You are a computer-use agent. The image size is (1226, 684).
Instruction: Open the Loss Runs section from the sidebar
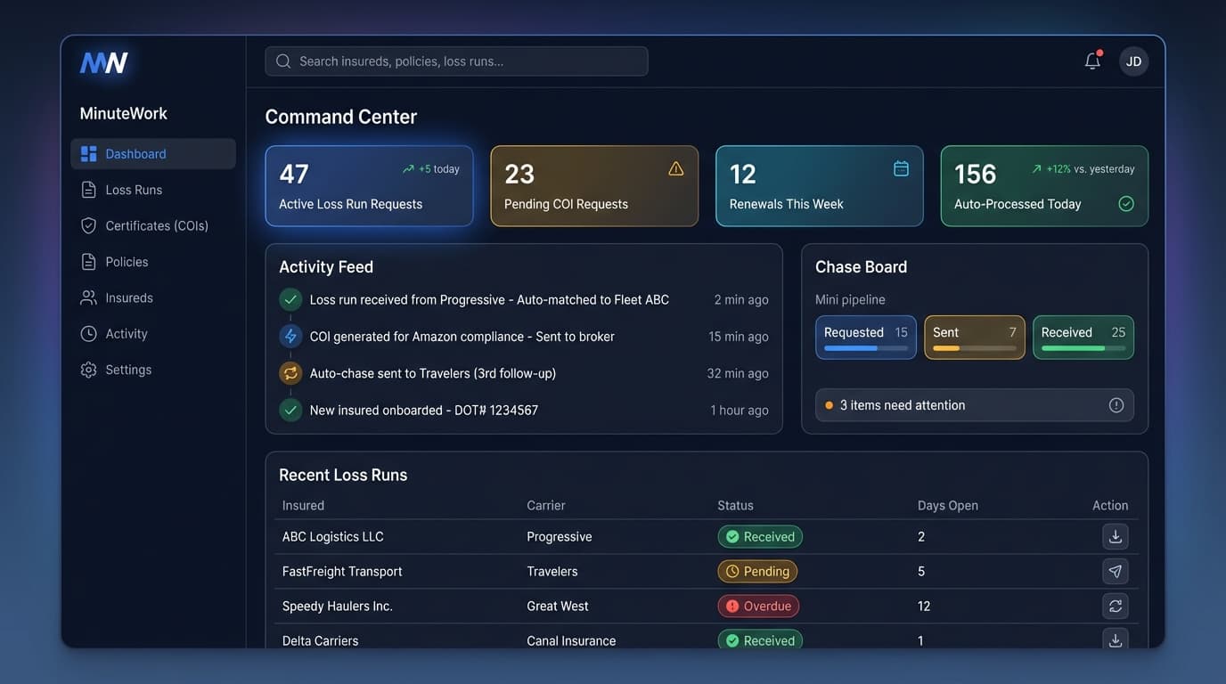click(x=134, y=189)
